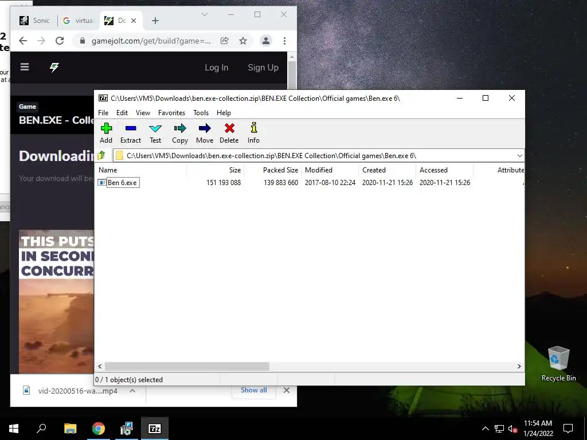Click the Game Jolt lightning logo

[54, 68]
